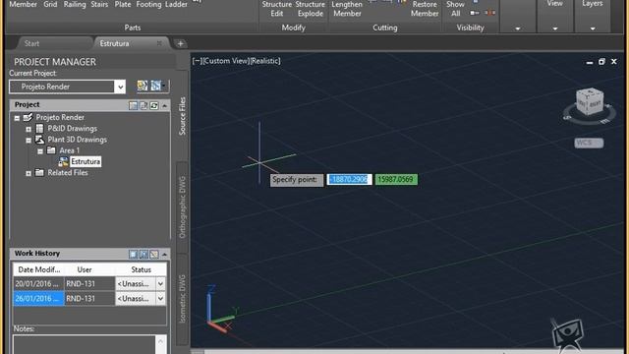Open a new drawing tab with plus button

tap(180, 43)
